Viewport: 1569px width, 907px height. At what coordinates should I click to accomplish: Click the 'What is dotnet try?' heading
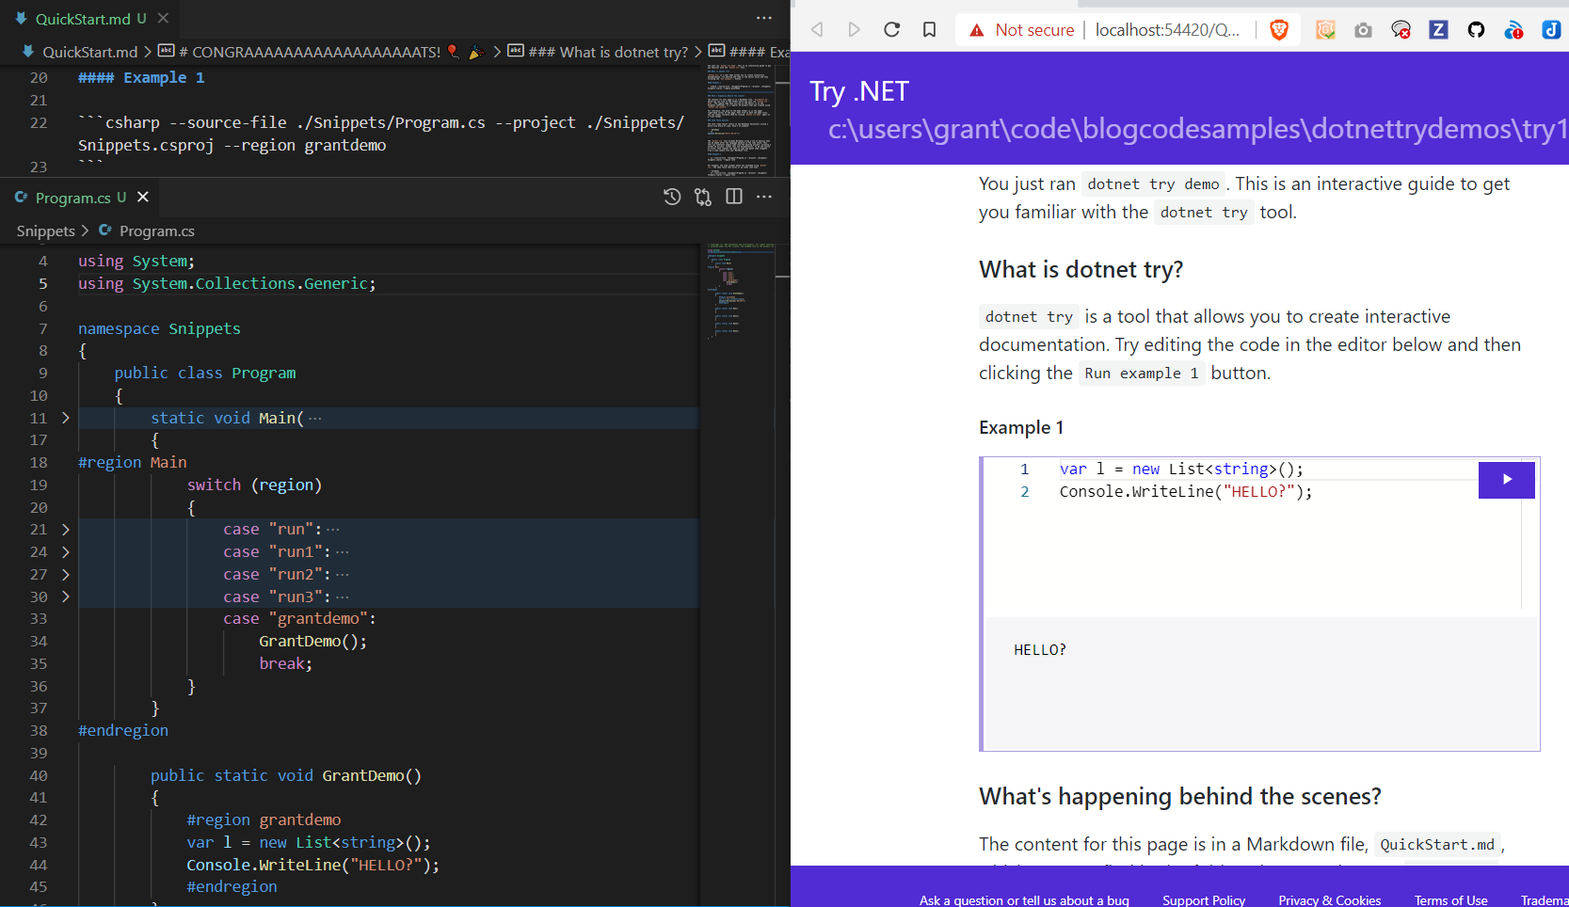(1081, 270)
